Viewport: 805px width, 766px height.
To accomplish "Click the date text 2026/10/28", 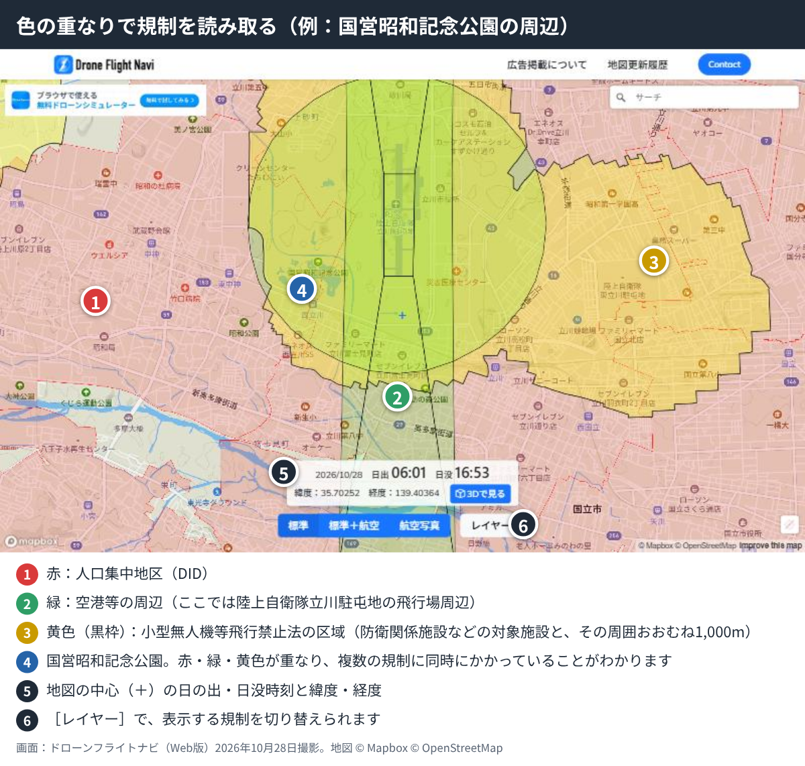I will [339, 475].
